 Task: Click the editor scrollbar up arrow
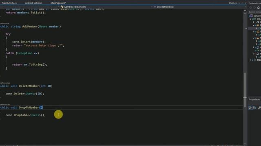click(245, 13)
